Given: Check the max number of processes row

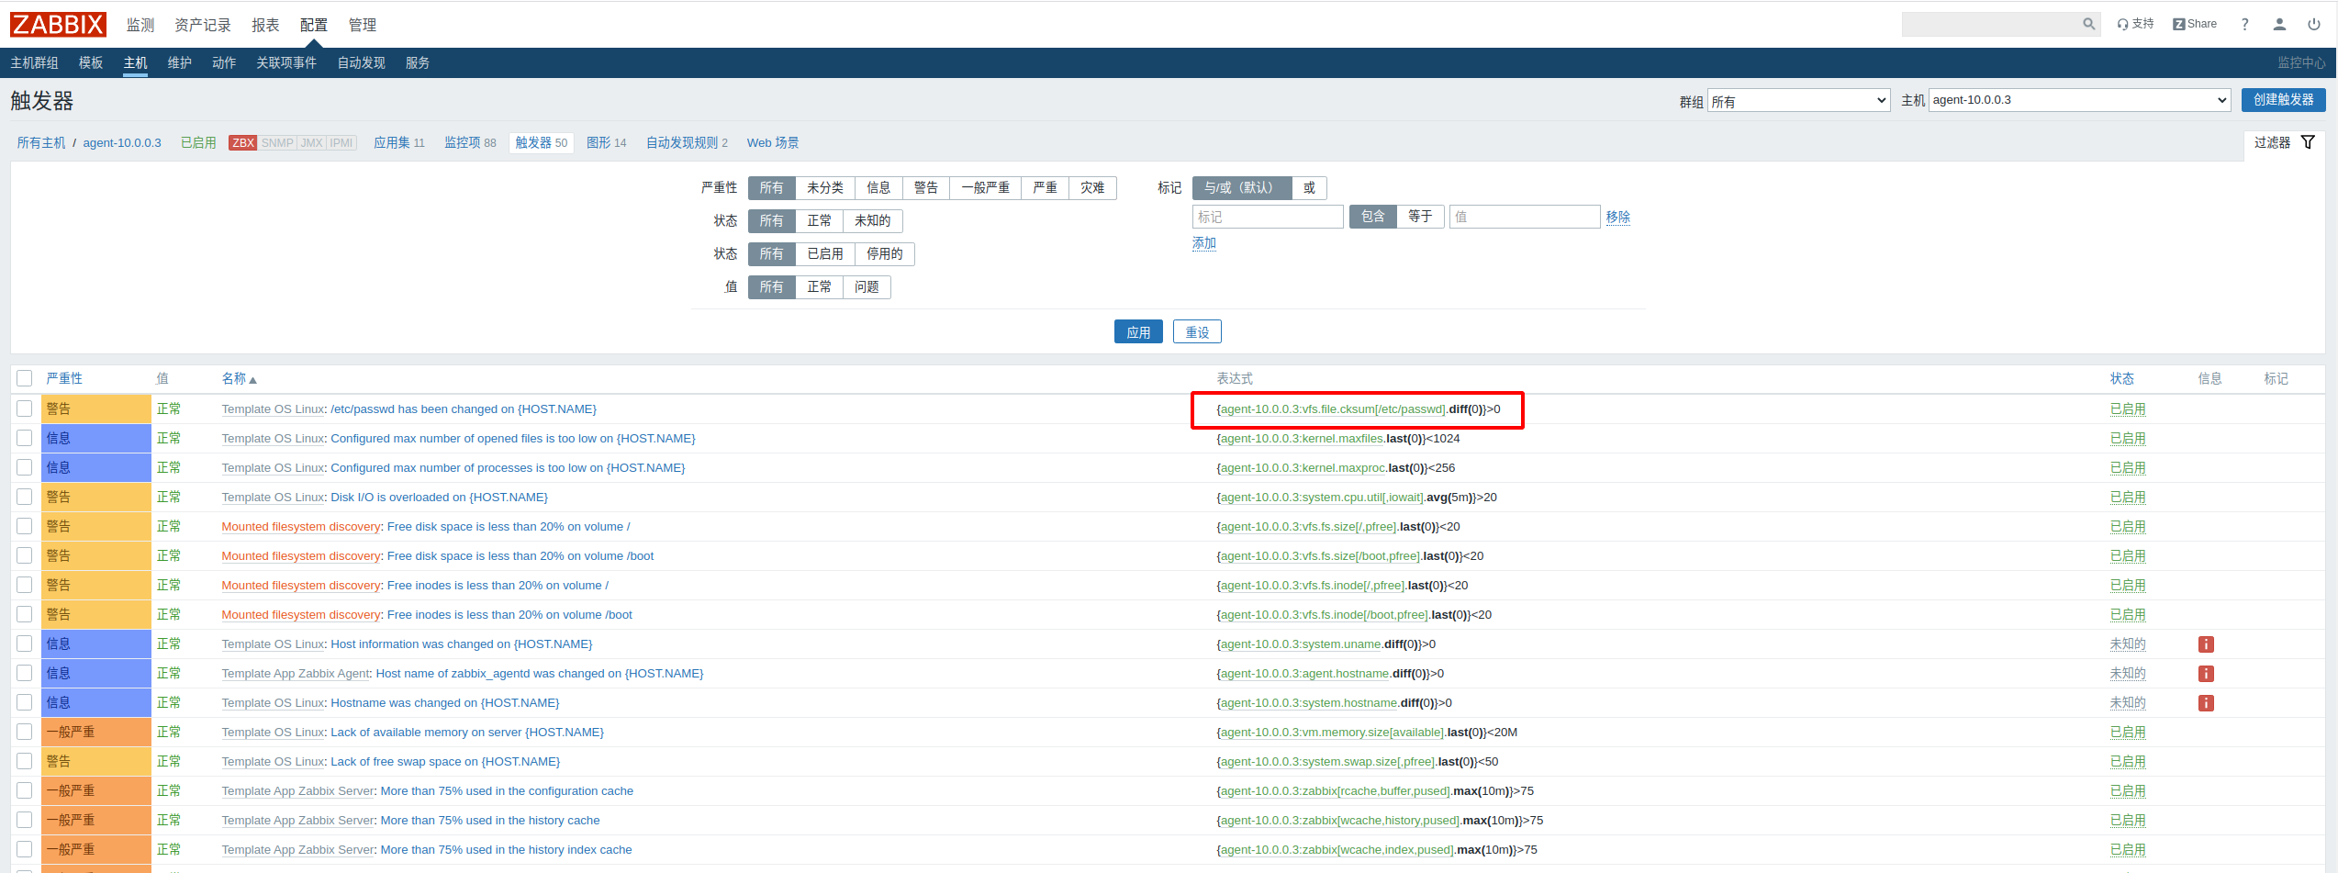Looking at the screenshot, I should coord(25,467).
